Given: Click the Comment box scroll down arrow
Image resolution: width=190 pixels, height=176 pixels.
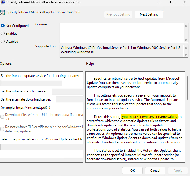Looking at the screenshot, I should point(186,40).
